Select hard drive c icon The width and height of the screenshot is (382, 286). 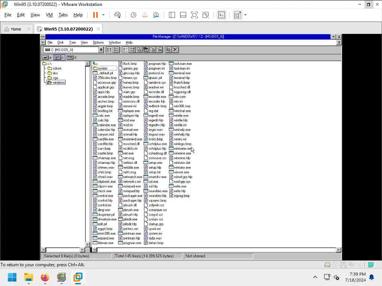(x=59, y=57)
